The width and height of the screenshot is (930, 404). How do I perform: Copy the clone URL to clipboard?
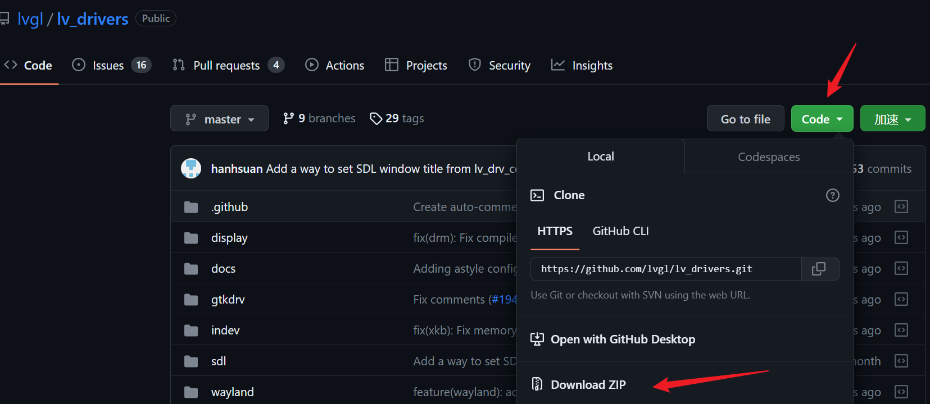coord(820,269)
